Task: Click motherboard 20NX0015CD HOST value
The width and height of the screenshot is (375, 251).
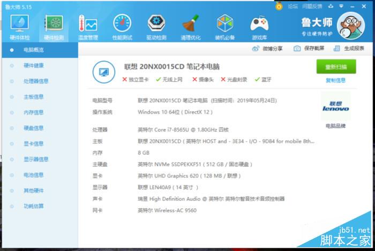Action: (226, 141)
